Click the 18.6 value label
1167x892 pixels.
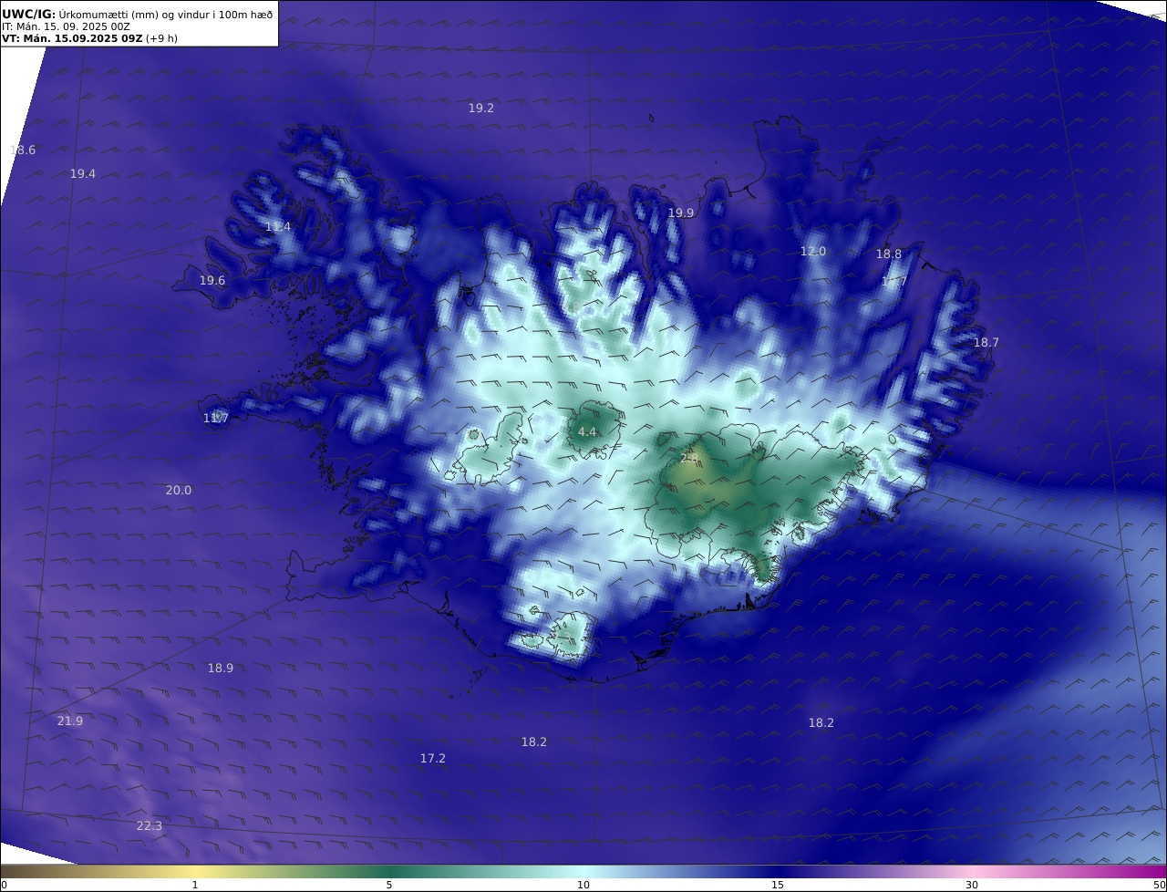(x=23, y=150)
